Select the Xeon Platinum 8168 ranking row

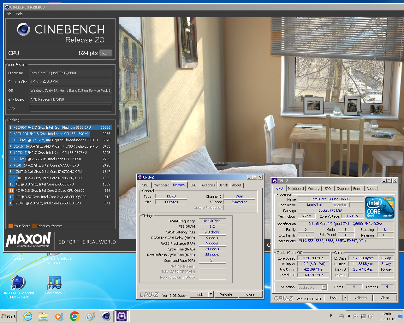pyautogui.click(x=60, y=127)
